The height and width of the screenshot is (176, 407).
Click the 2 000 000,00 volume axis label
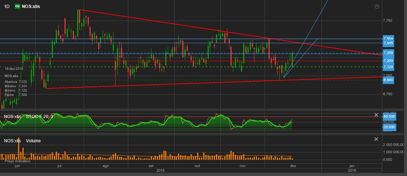pyautogui.click(x=394, y=144)
